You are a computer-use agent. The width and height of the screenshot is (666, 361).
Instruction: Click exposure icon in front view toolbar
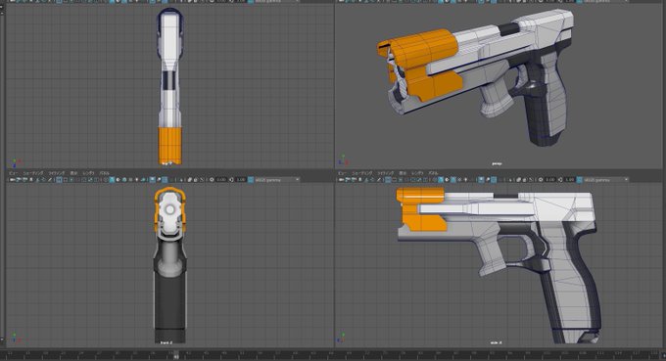[212, 180]
